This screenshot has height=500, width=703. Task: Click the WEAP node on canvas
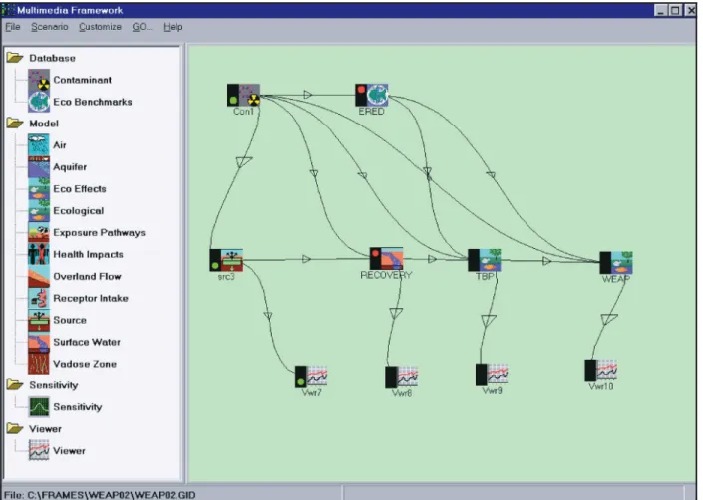(x=616, y=262)
